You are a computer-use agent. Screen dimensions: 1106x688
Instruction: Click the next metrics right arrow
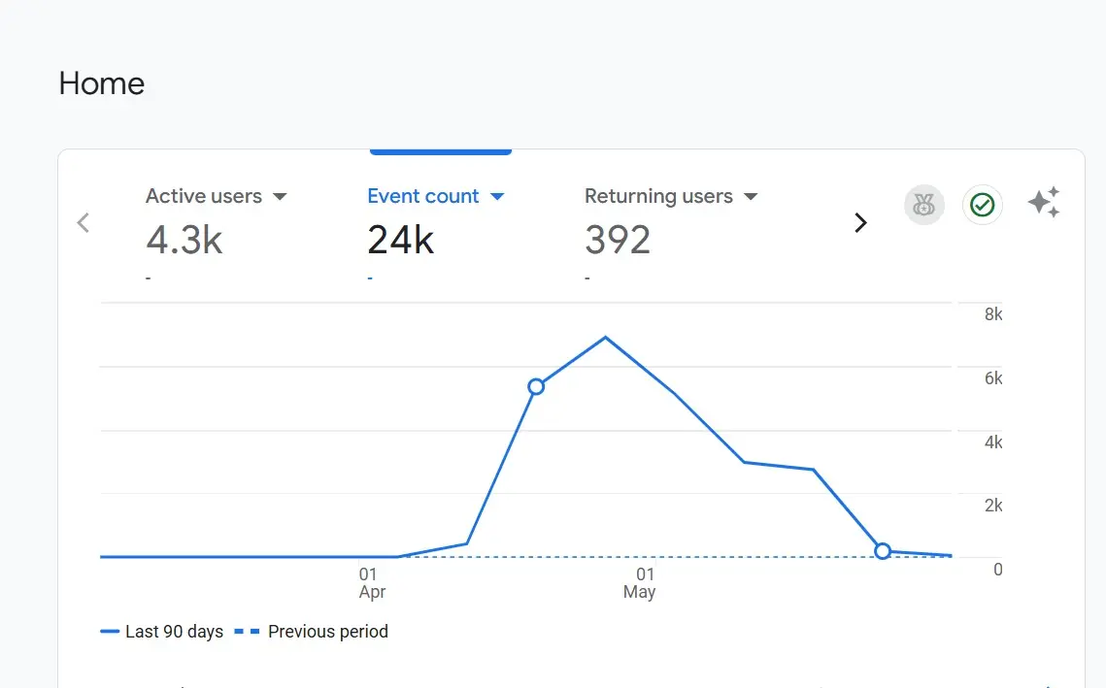859,223
